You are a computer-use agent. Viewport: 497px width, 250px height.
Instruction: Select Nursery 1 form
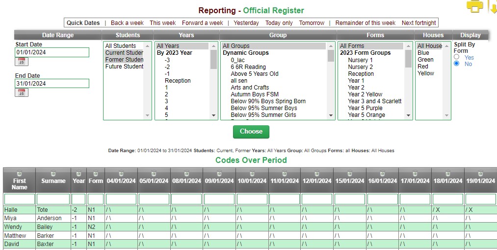(x=371, y=60)
